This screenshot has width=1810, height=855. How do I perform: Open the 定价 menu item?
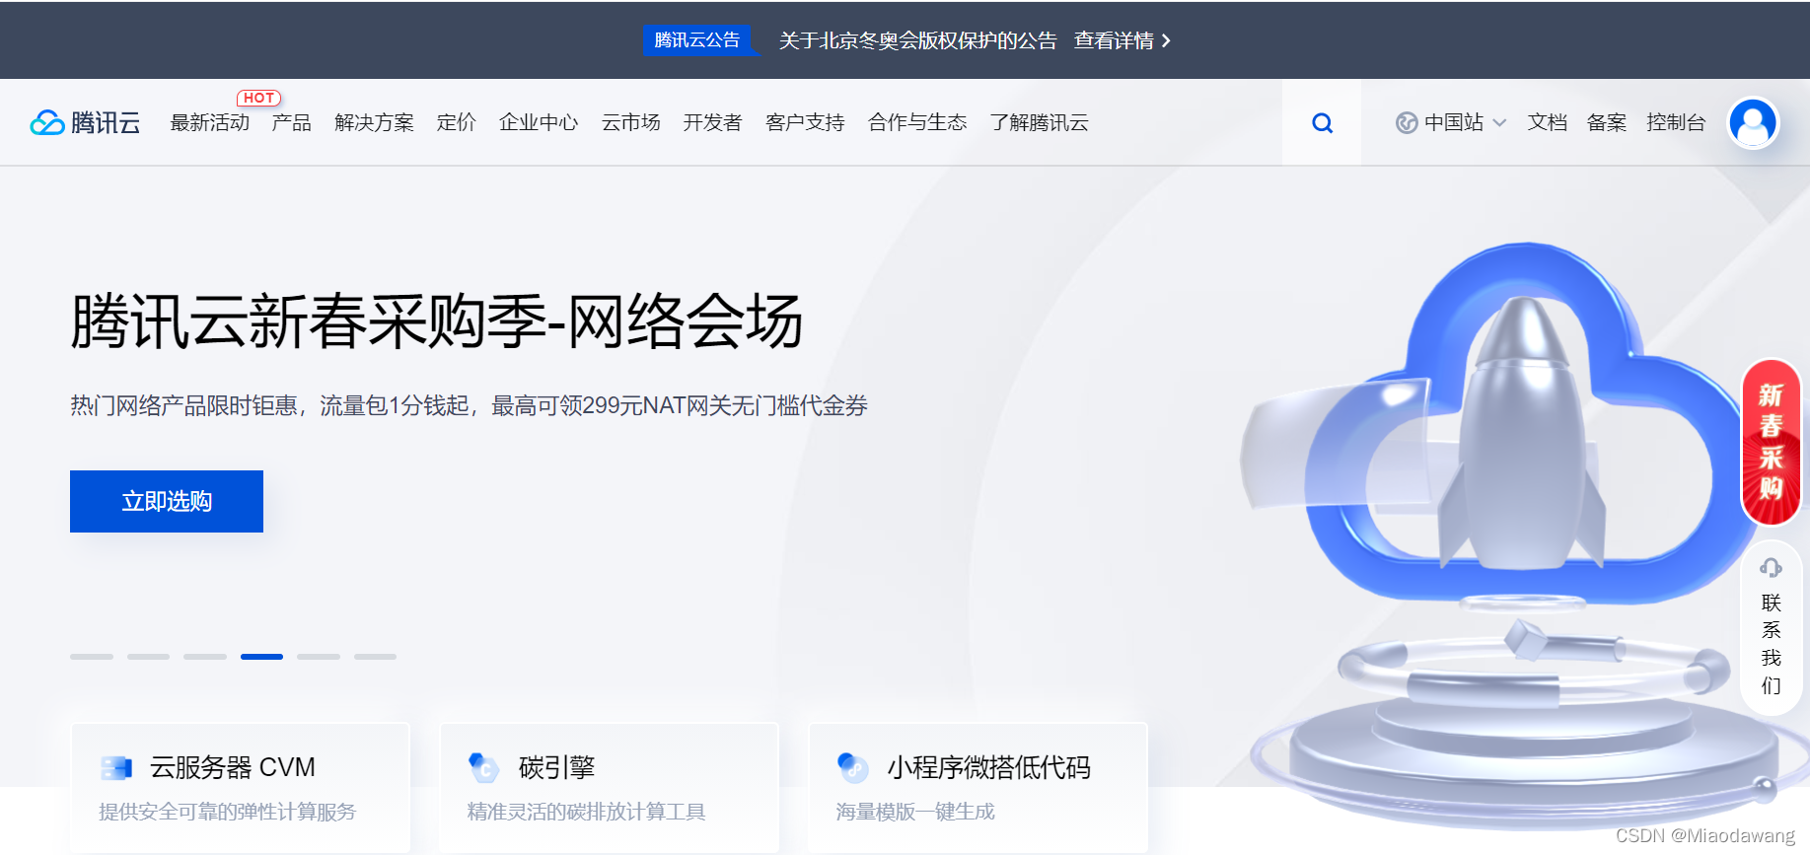[457, 122]
